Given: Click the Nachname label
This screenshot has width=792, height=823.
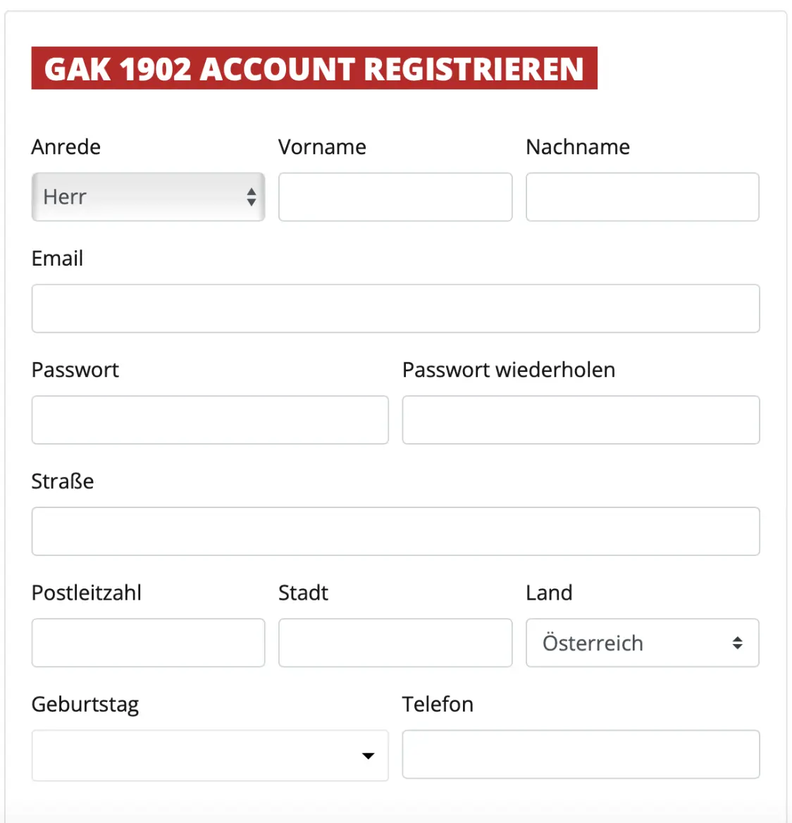Looking at the screenshot, I should coord(578,147).
